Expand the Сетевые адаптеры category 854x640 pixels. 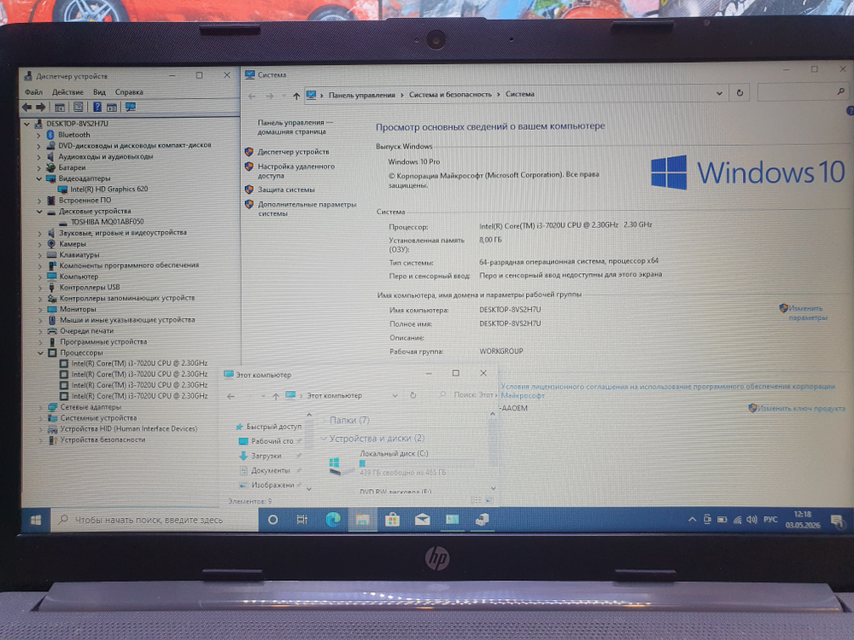[41, 407]
